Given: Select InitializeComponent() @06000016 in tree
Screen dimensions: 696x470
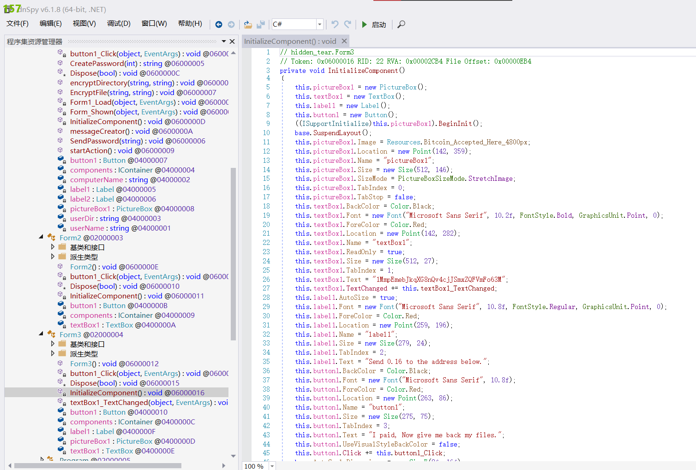Looking at the screenshot, I should click(x=137, y=393).
